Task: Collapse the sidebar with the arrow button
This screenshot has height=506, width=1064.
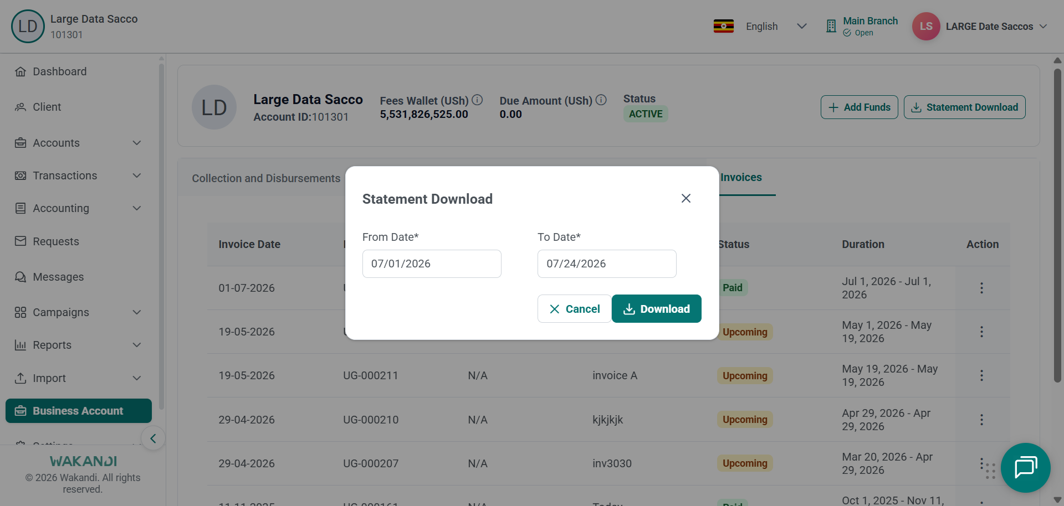Action: coord(153,438)
